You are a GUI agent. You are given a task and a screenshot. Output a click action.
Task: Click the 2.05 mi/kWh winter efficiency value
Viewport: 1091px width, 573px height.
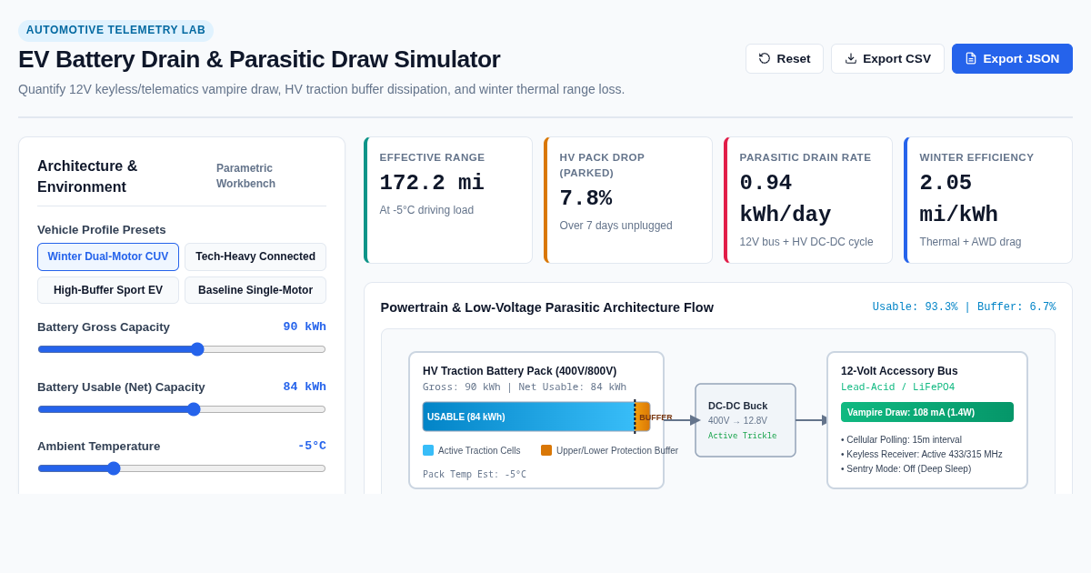[x=958, y=198]
